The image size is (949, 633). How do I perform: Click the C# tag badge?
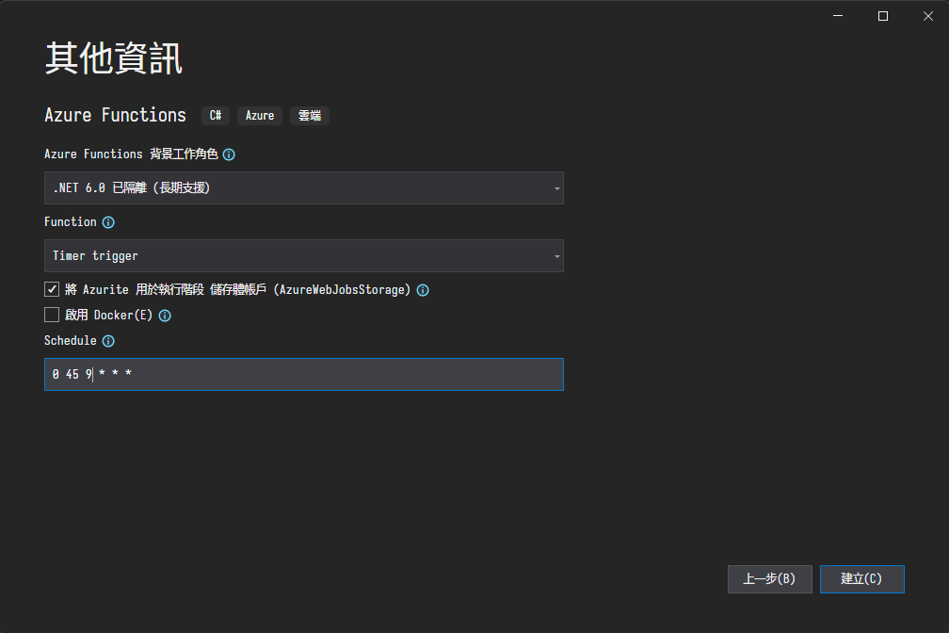216,116
